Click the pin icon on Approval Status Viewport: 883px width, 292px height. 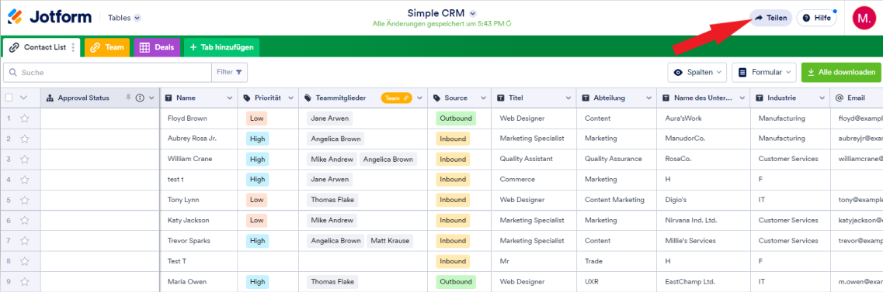128,98
